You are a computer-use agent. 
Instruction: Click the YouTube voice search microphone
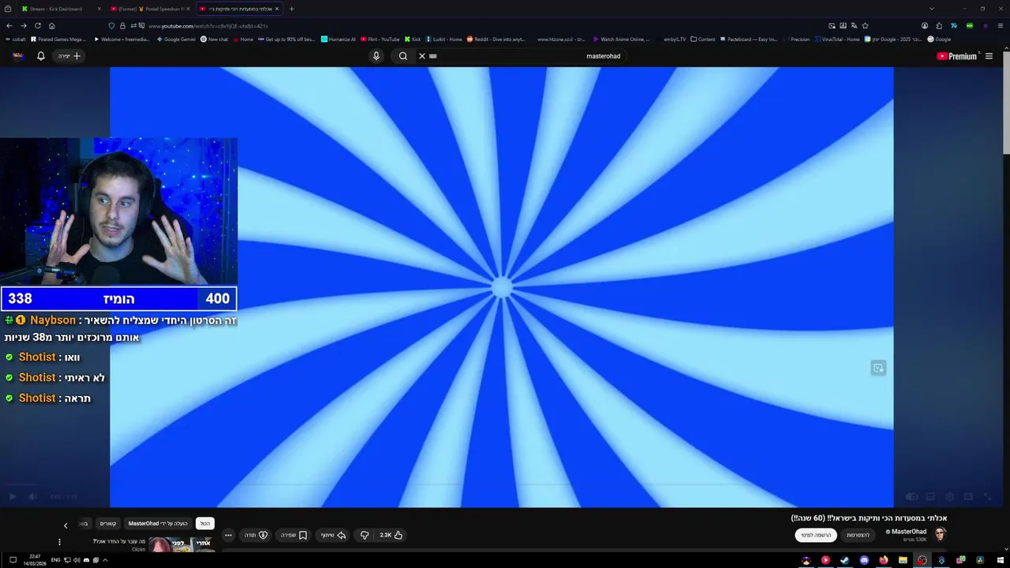click(x=376, y=56)
